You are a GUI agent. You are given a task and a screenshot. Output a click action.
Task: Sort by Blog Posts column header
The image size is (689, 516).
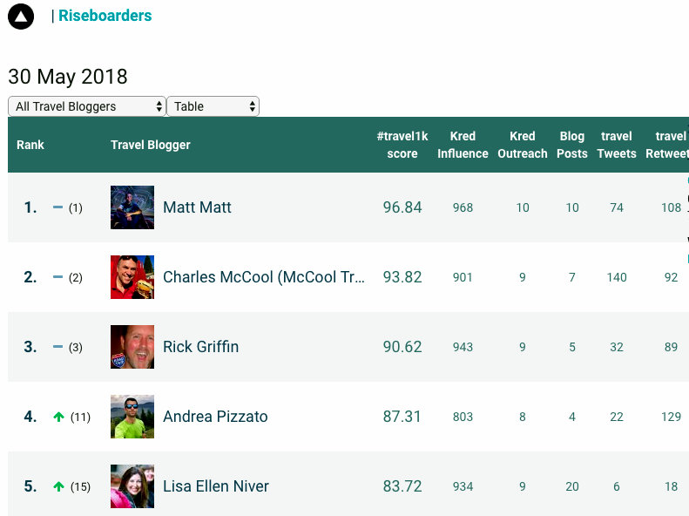pos(572,145)
